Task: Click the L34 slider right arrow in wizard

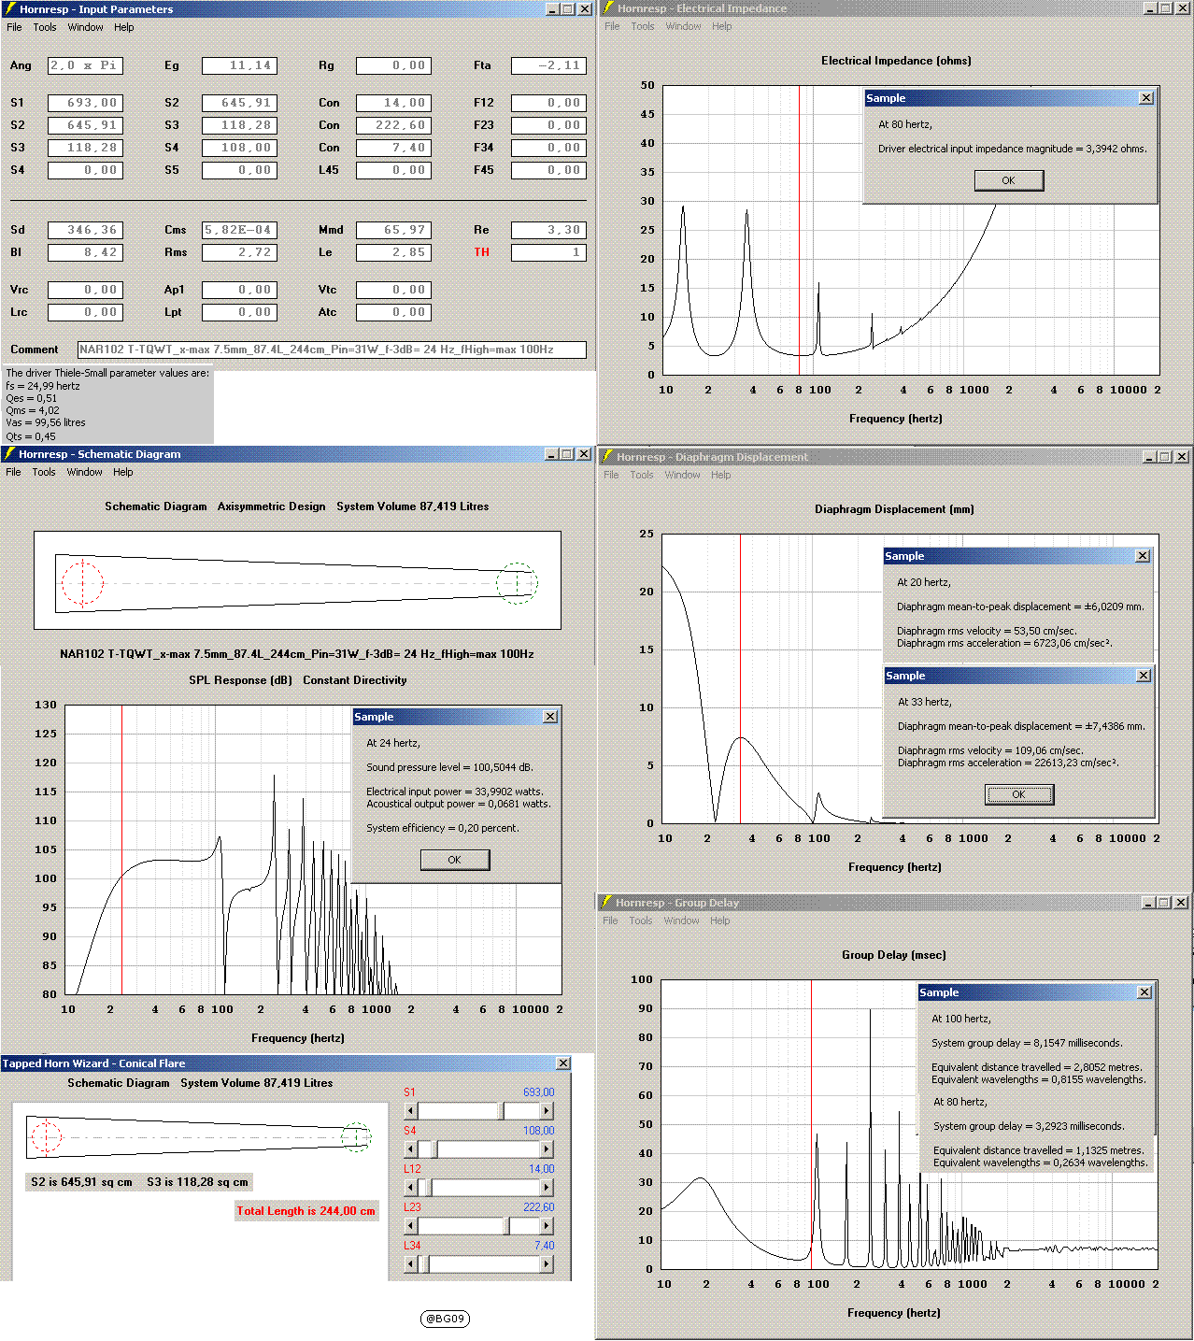Action: pos(547,1264)
